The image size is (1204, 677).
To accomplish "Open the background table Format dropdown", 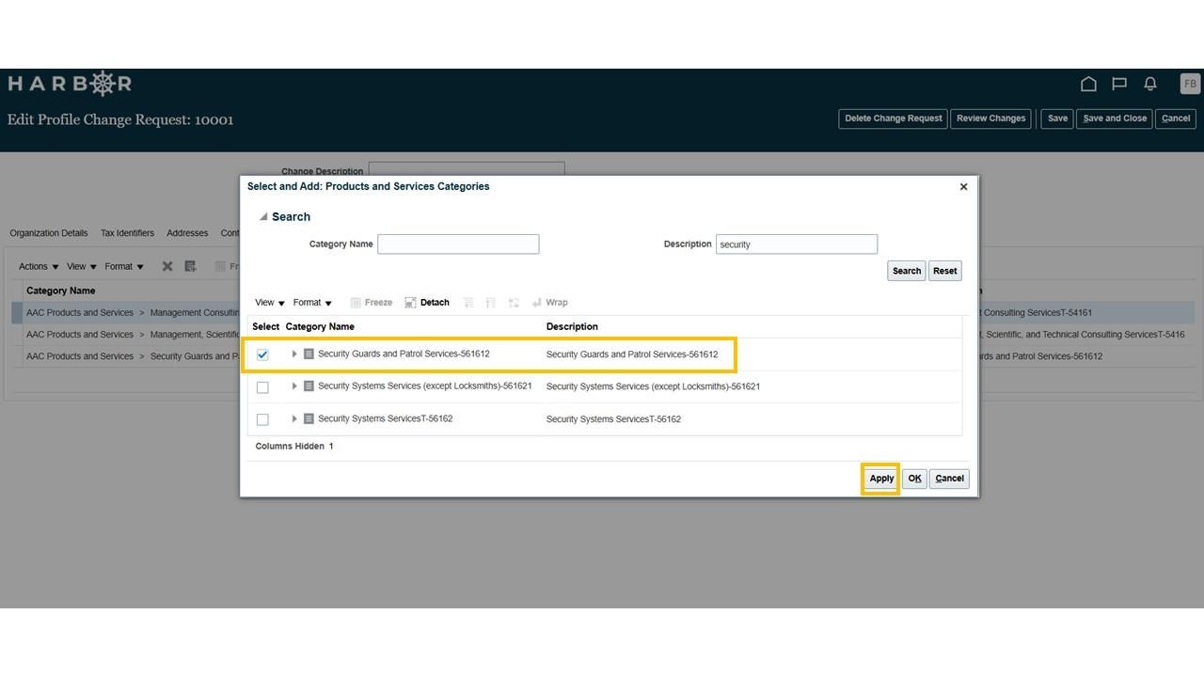I will click(x=124, y=266).
